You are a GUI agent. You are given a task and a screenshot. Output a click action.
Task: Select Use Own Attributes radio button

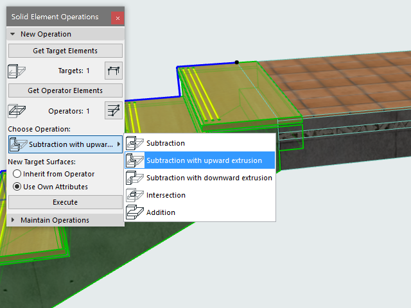(x=17, y=187)
